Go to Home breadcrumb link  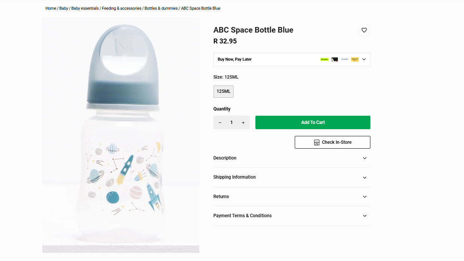point(51,8)
